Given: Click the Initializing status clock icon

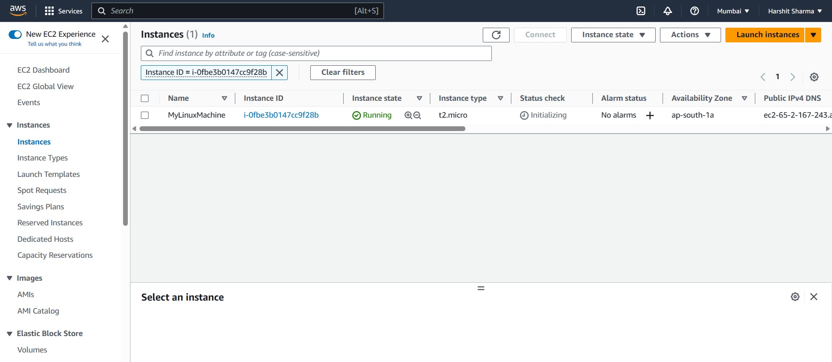Looking at the screenshot, I should tap(524, 115).
